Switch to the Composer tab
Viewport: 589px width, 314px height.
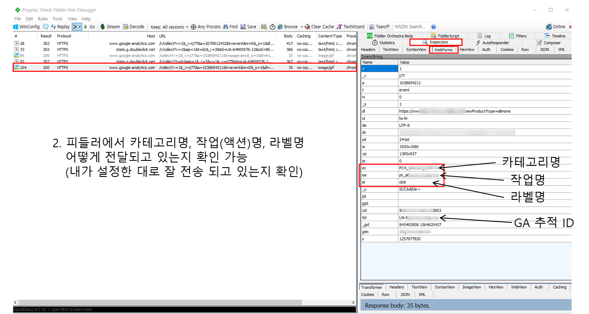click(548, 43)
